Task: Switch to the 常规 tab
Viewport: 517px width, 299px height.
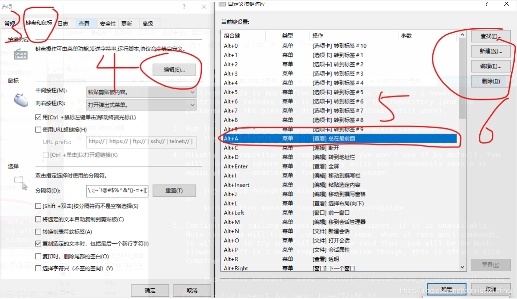Action: point(10,23)
